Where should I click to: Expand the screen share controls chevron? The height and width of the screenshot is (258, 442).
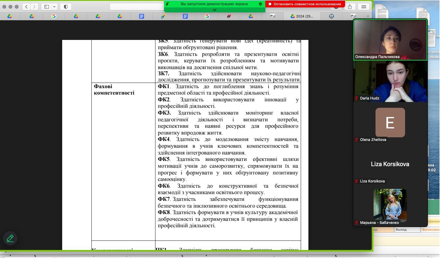(x=215, y=10)
